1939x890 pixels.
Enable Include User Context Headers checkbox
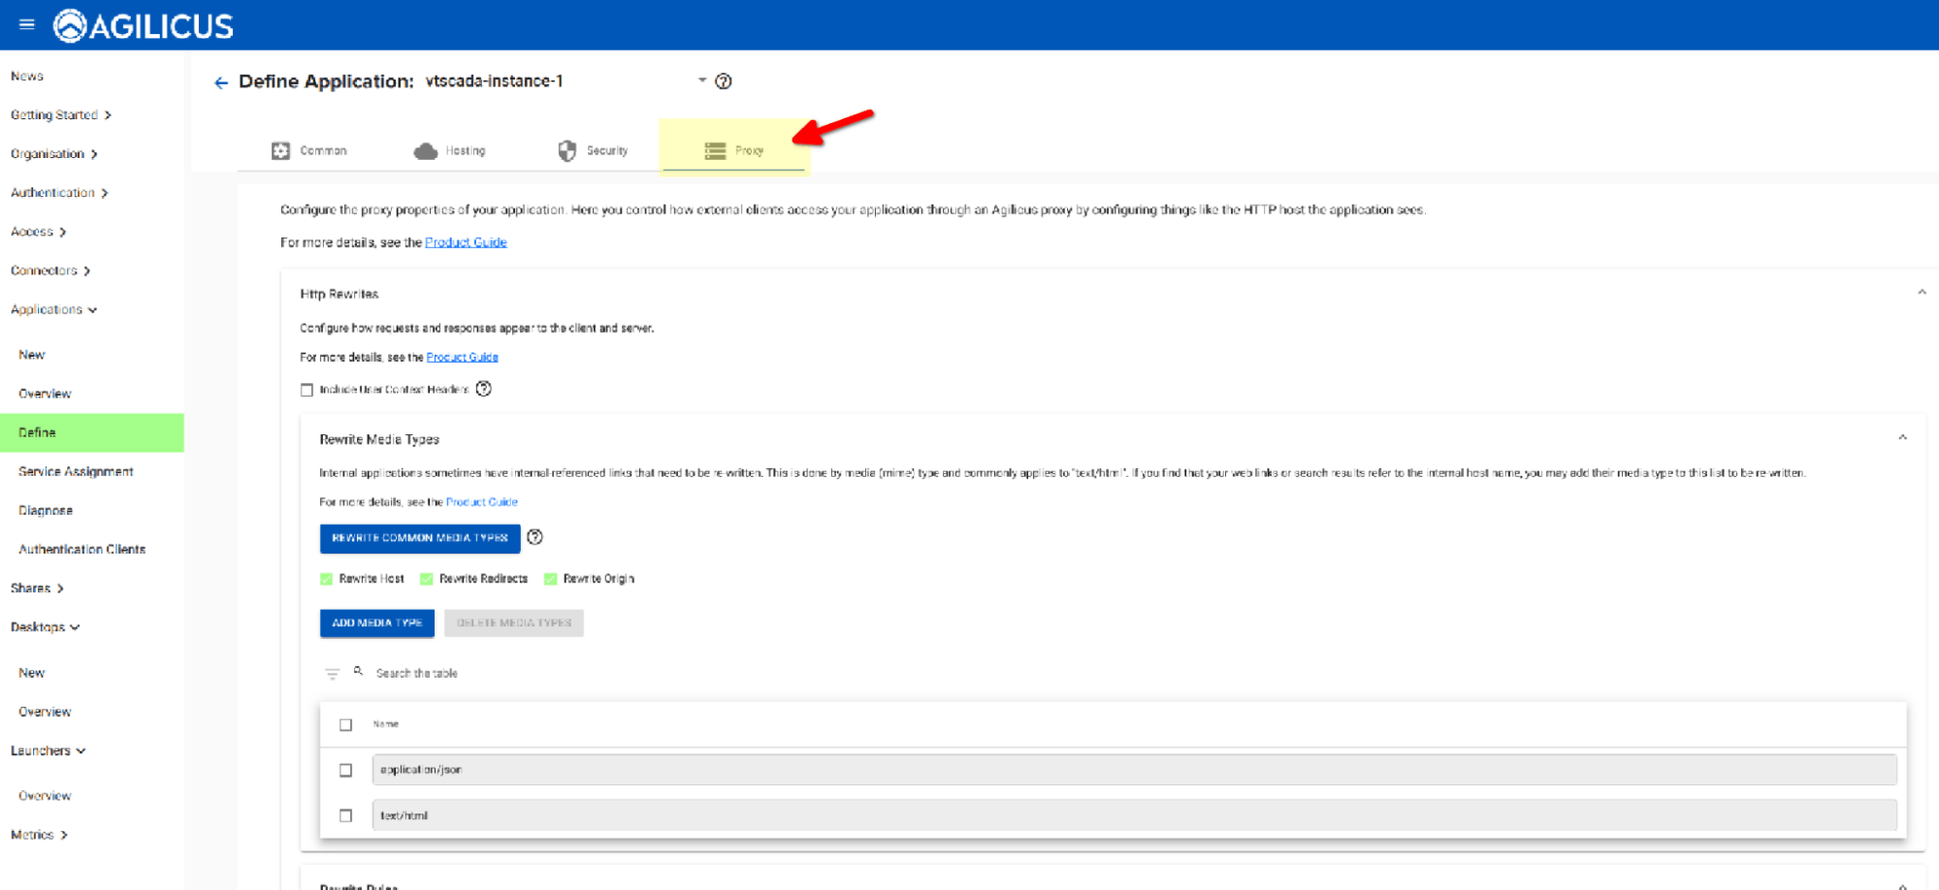[x=307, y=390]
